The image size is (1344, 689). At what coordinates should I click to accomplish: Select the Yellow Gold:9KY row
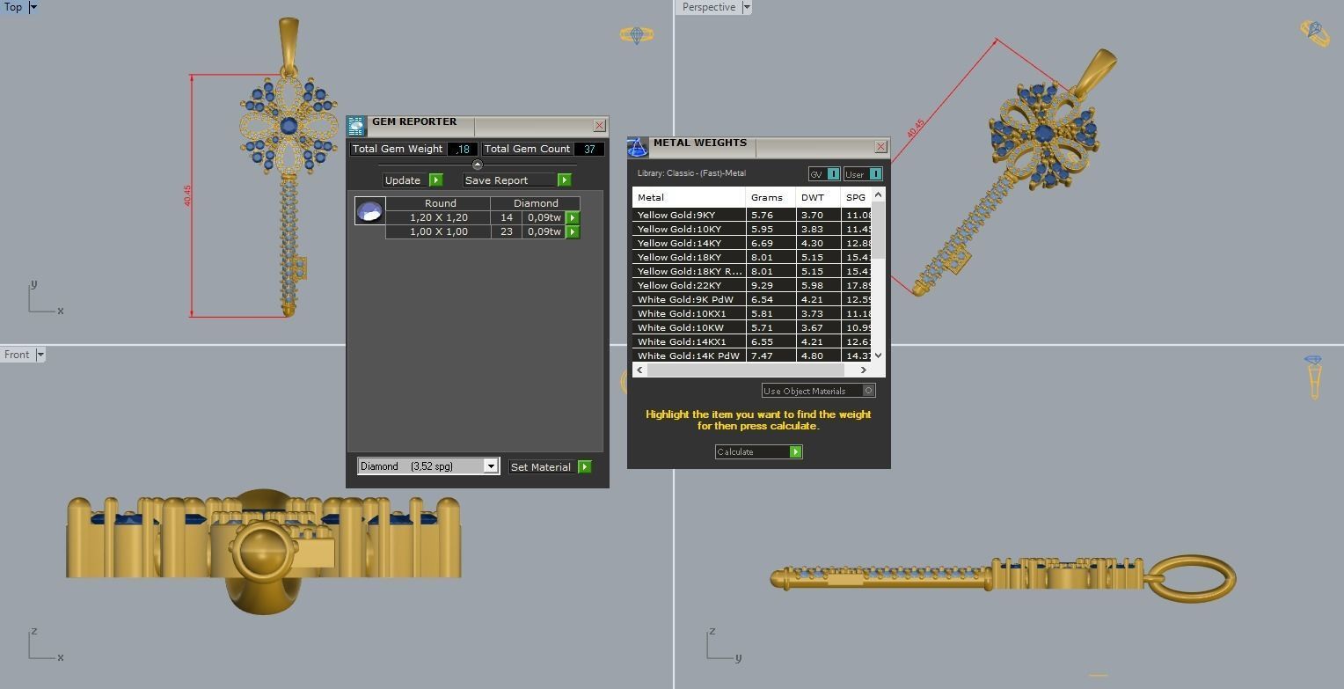coord(752,215)
